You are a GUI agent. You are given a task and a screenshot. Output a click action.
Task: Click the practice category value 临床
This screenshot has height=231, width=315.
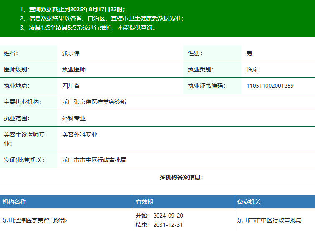252,69
